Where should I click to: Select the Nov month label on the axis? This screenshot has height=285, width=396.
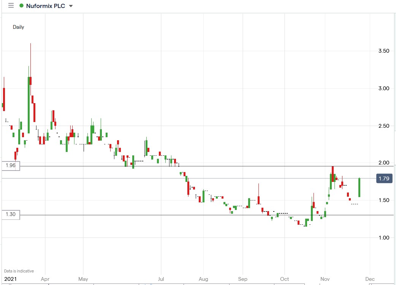click(x=325, y=279)
